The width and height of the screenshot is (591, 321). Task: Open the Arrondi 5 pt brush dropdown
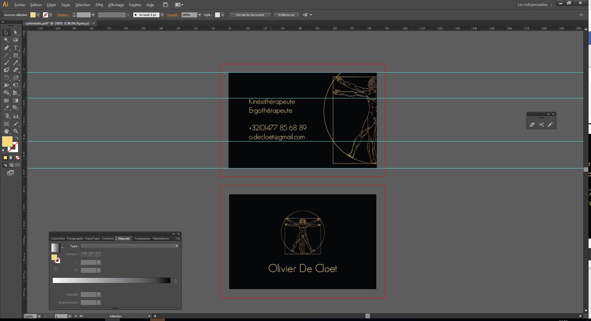[162, 15]
